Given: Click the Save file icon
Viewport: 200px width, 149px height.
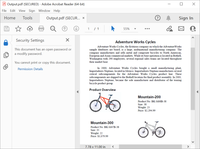Looking at the screenshot, I should click(7, 29).
